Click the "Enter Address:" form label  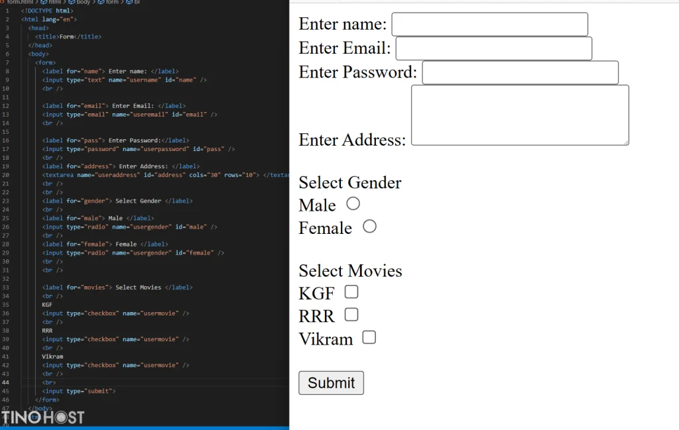tap(352, 140)
